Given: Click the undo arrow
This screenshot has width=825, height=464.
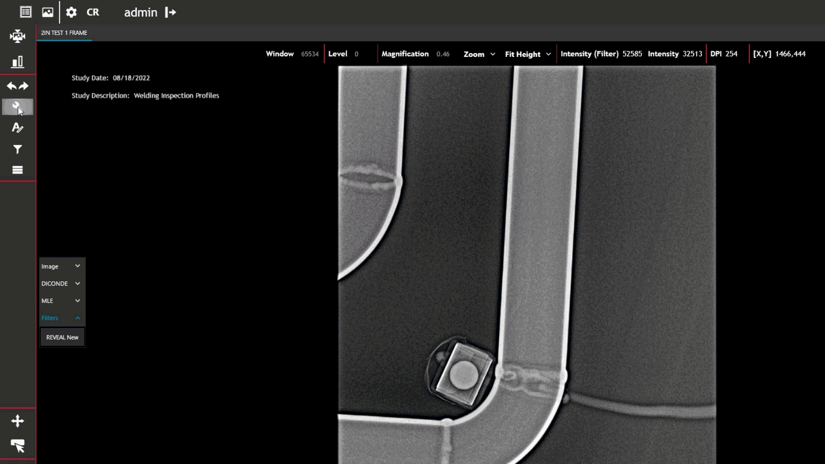Looking at the screenshot, I should 12,86.
